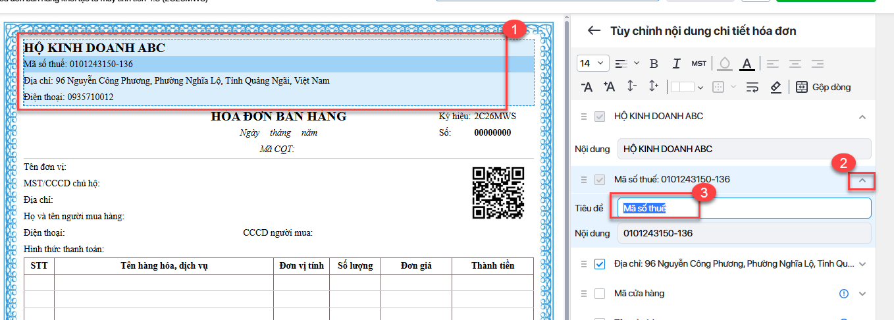The image size is (894, 320).
Task: Toggle bold formatting
Action: point(654,64)
